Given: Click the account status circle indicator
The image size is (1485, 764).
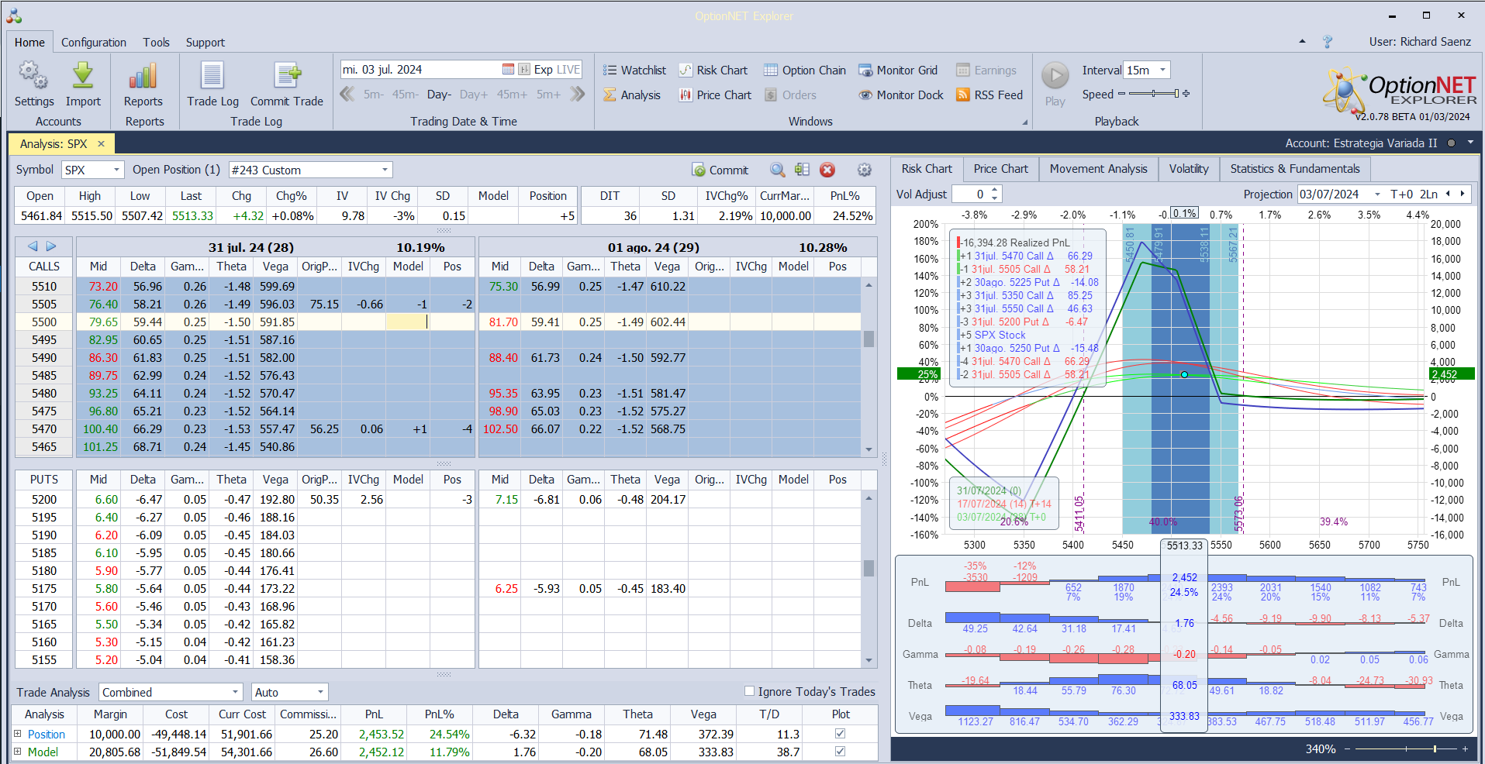Looking at the screenshot, I should click(1451, 143).
